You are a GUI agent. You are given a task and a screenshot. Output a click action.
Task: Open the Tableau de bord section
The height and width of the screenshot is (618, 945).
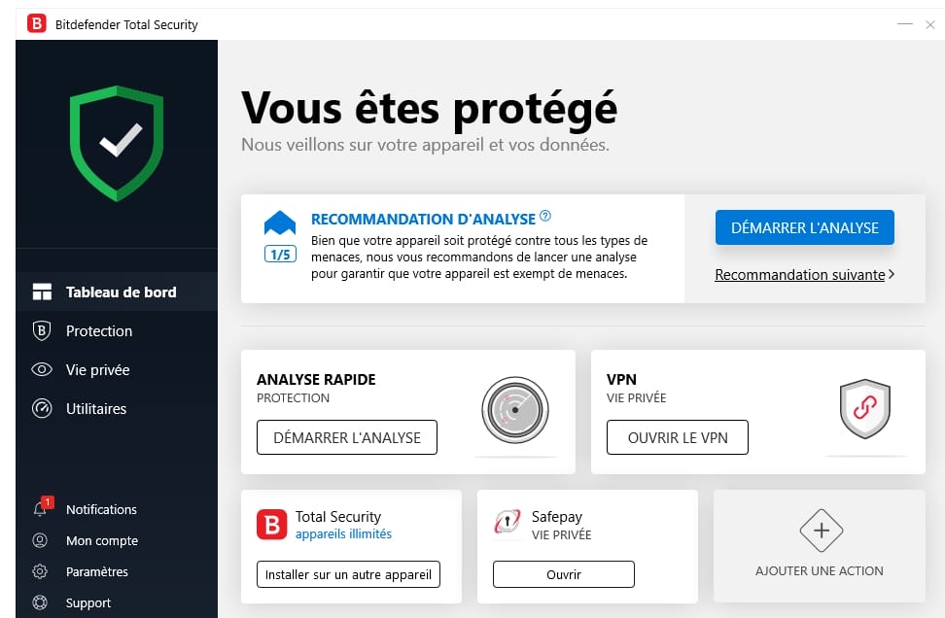117,292
